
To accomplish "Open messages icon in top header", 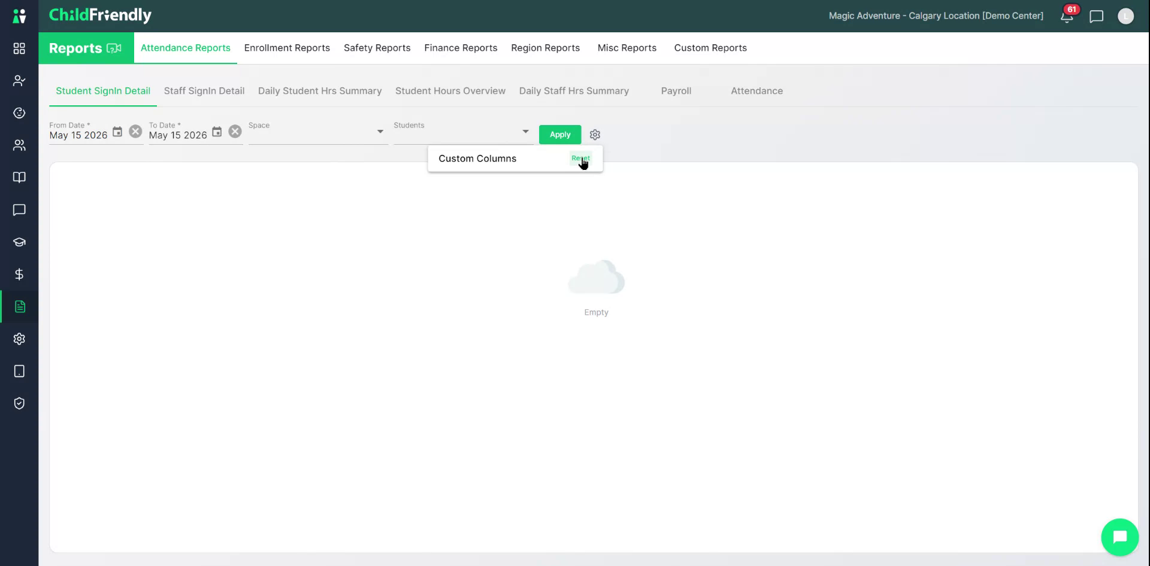I will click(x=1097, y=16).
